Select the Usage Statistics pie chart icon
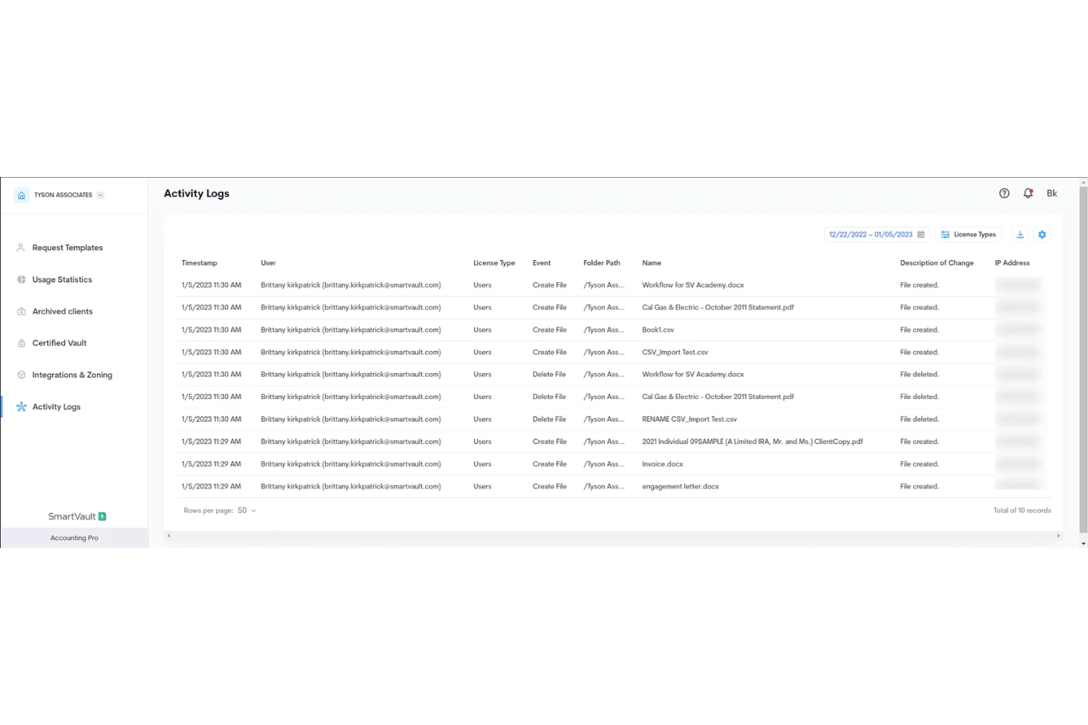 pos(21,279)
